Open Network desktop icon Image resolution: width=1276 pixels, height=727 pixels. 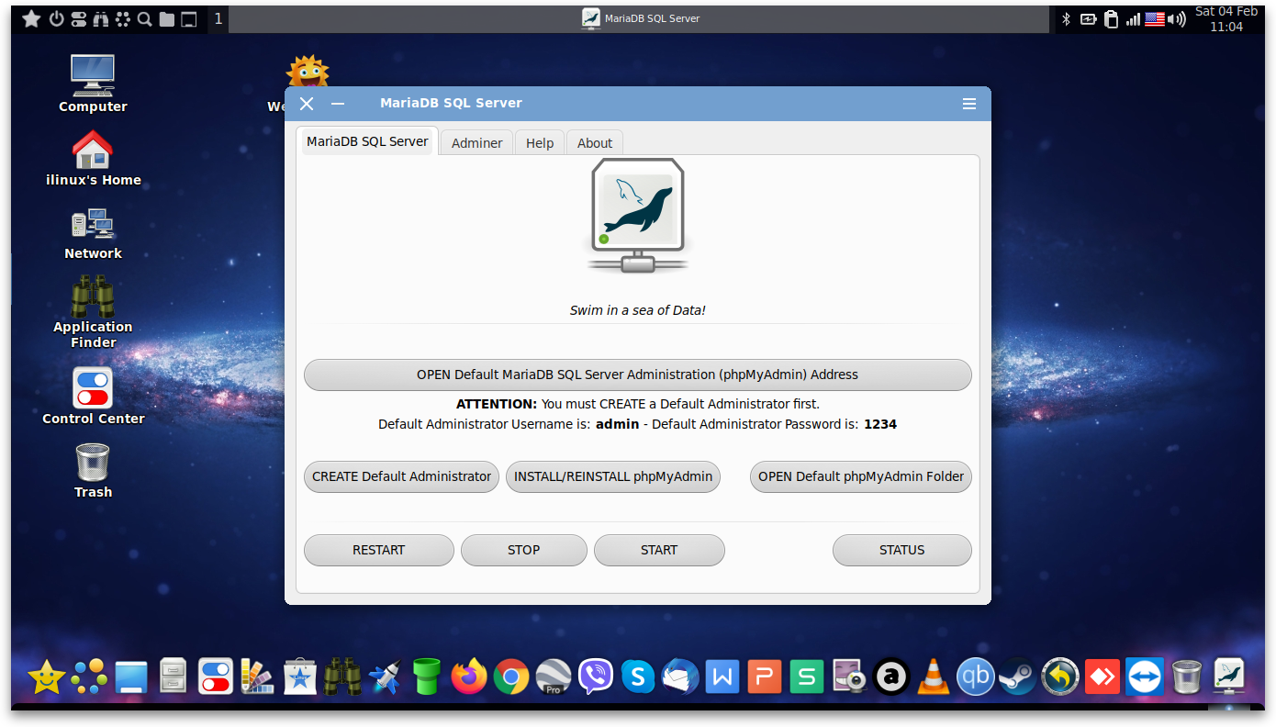[93, 233]
